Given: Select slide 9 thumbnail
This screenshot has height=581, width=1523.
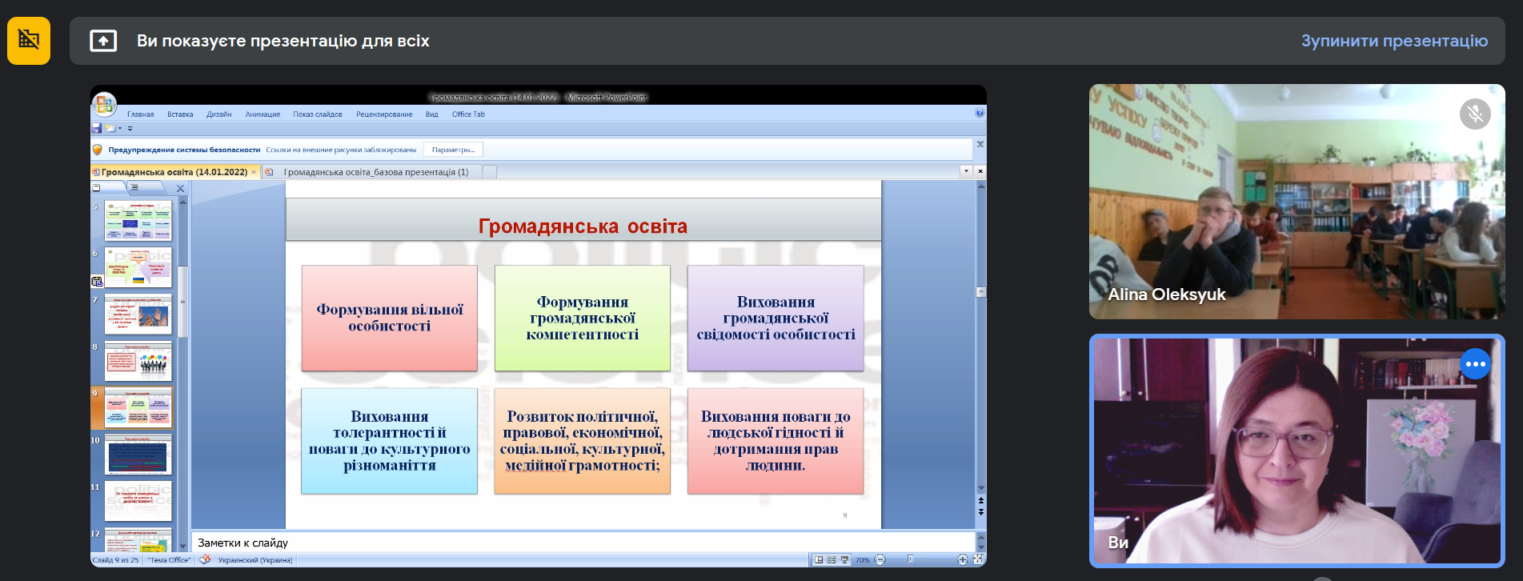Looking at the screenshot, I should tap(138, 407).
